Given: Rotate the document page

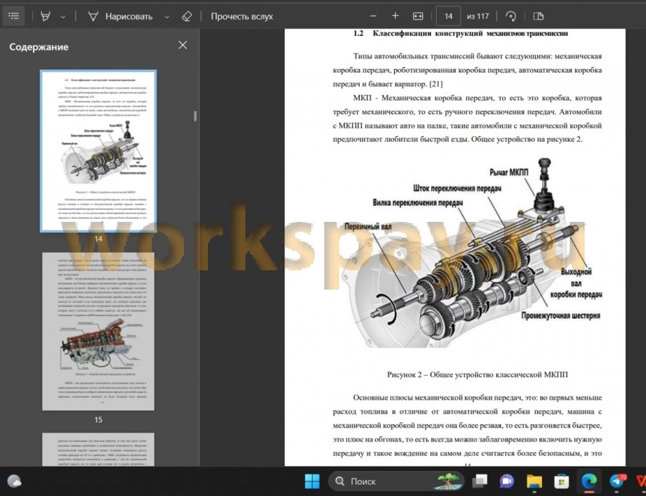Looking at the screenshot, I should tap(511, 16).
